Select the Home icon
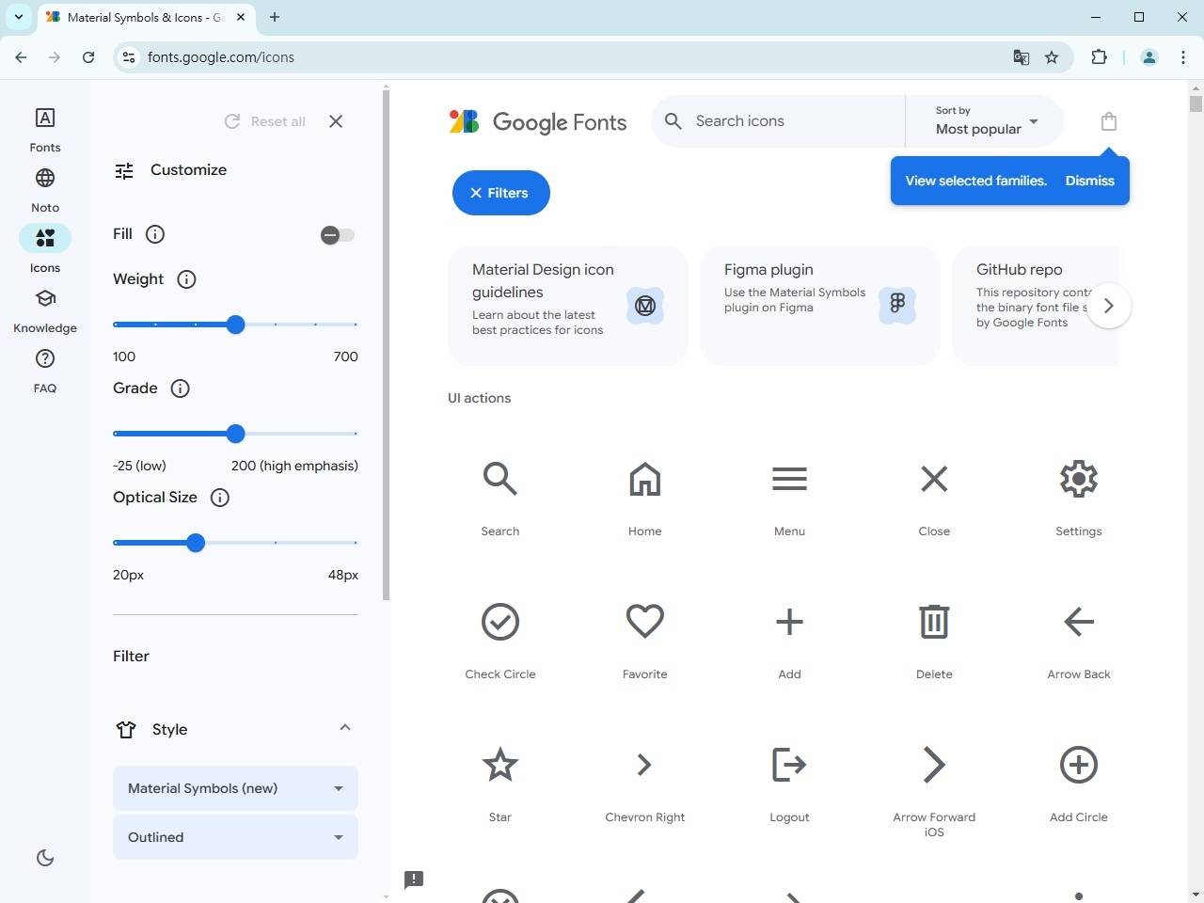 click(x=644, y=479)
